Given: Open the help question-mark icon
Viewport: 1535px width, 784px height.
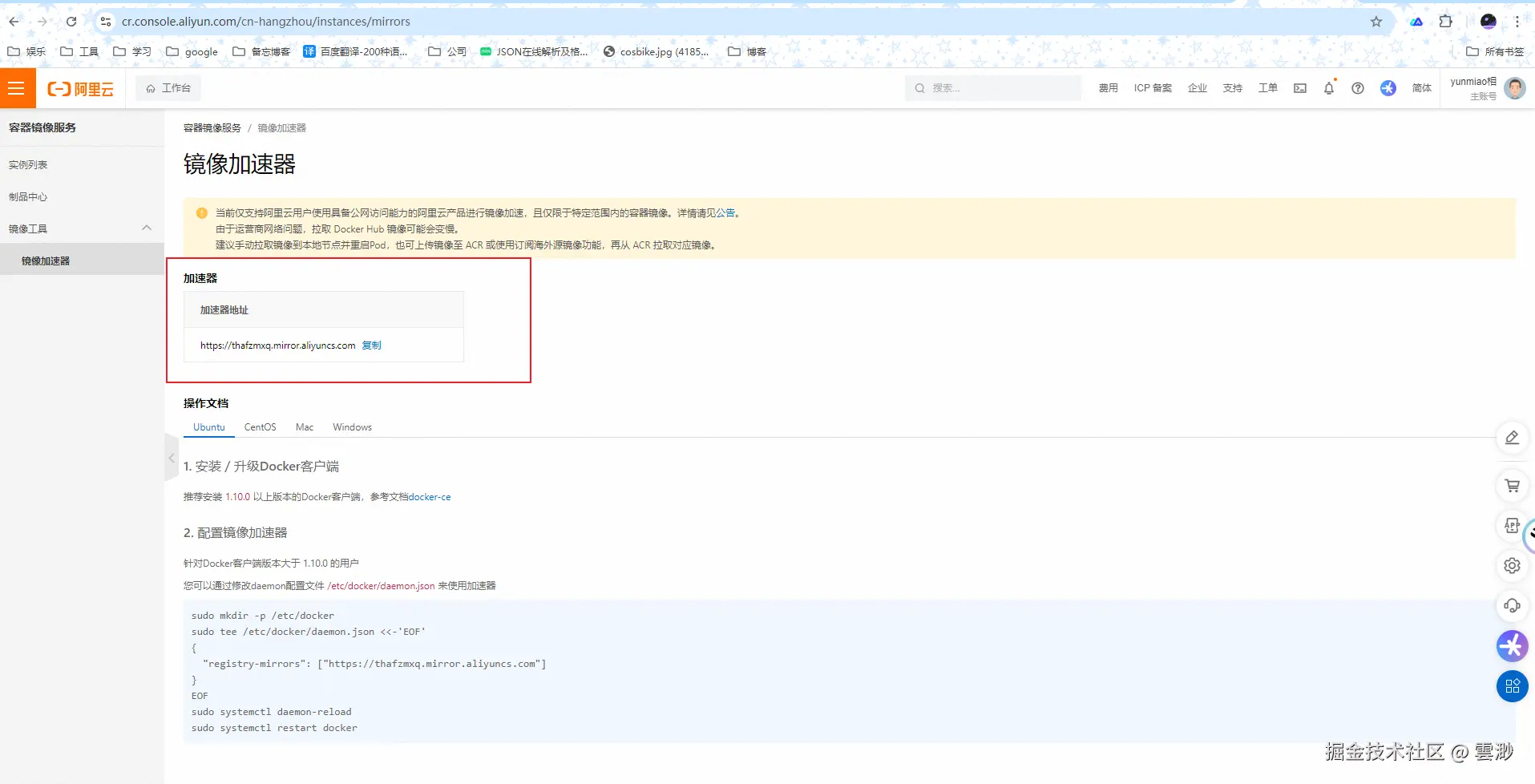Looking at the screenshot, I should [x=1358, y=88].
